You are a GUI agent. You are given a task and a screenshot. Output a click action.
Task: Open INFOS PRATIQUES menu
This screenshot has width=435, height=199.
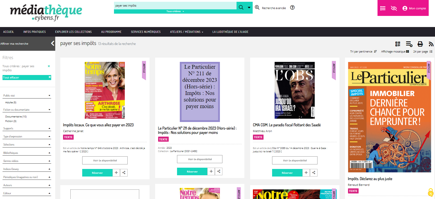point(35,32)
